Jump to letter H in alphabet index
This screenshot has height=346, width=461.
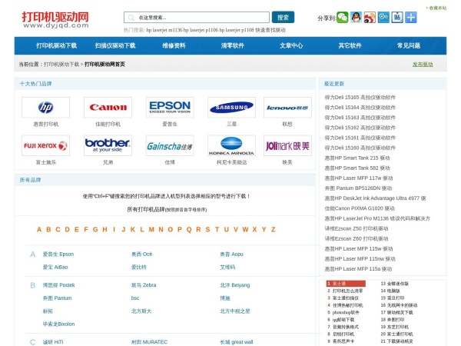(x=104, y=229)
